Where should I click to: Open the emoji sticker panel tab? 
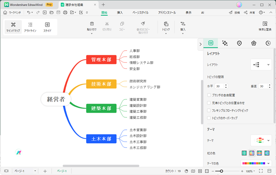[x=239, y=43]
